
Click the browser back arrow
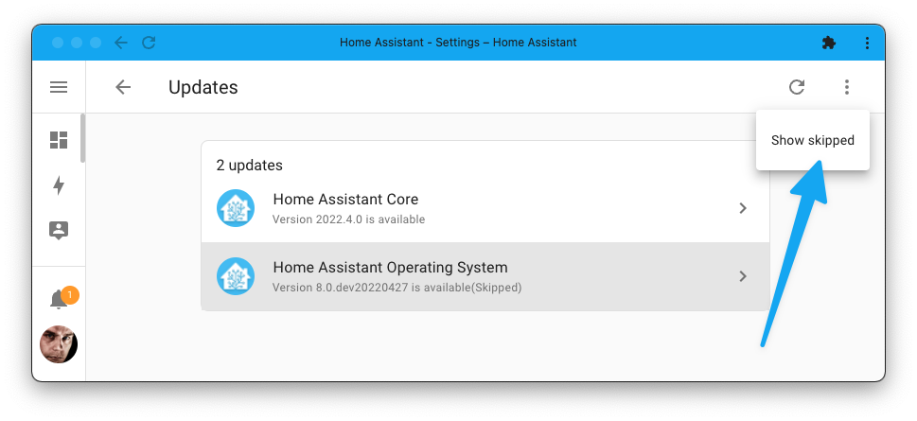tap(121, 43)
